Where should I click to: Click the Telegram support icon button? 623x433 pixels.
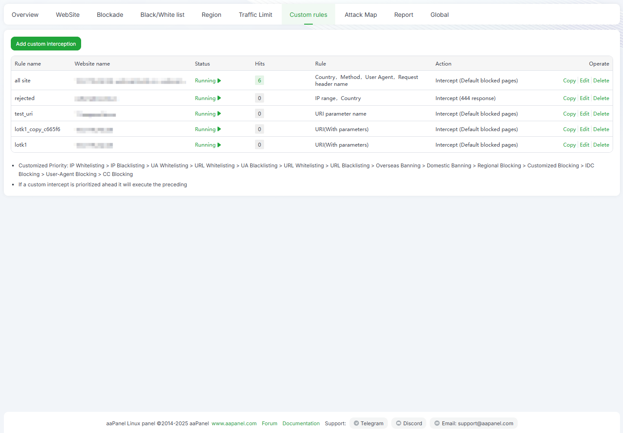click(368, 424)
